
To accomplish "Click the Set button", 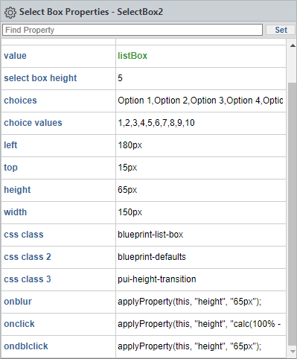I will (x=281, y=30).
